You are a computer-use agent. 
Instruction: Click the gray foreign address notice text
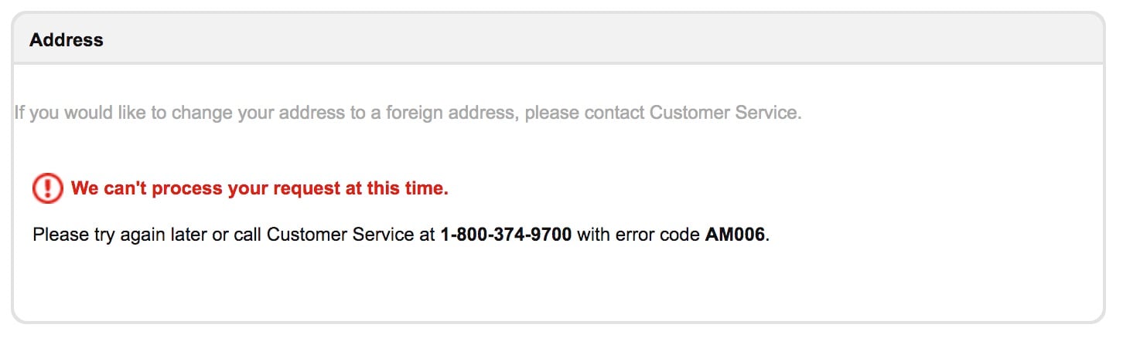click(408, 113)
